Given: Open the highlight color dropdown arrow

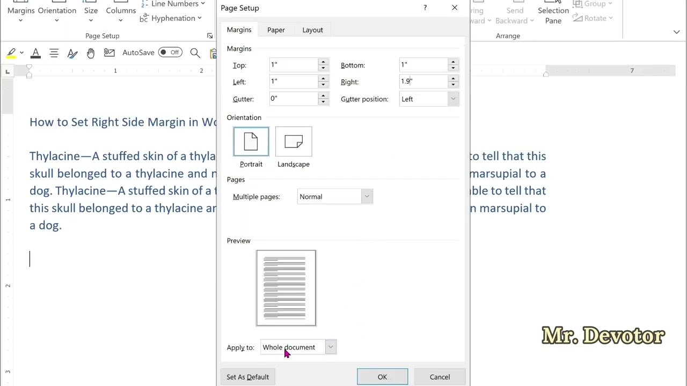Looking at the screenshot, I should tap(21, 53).
